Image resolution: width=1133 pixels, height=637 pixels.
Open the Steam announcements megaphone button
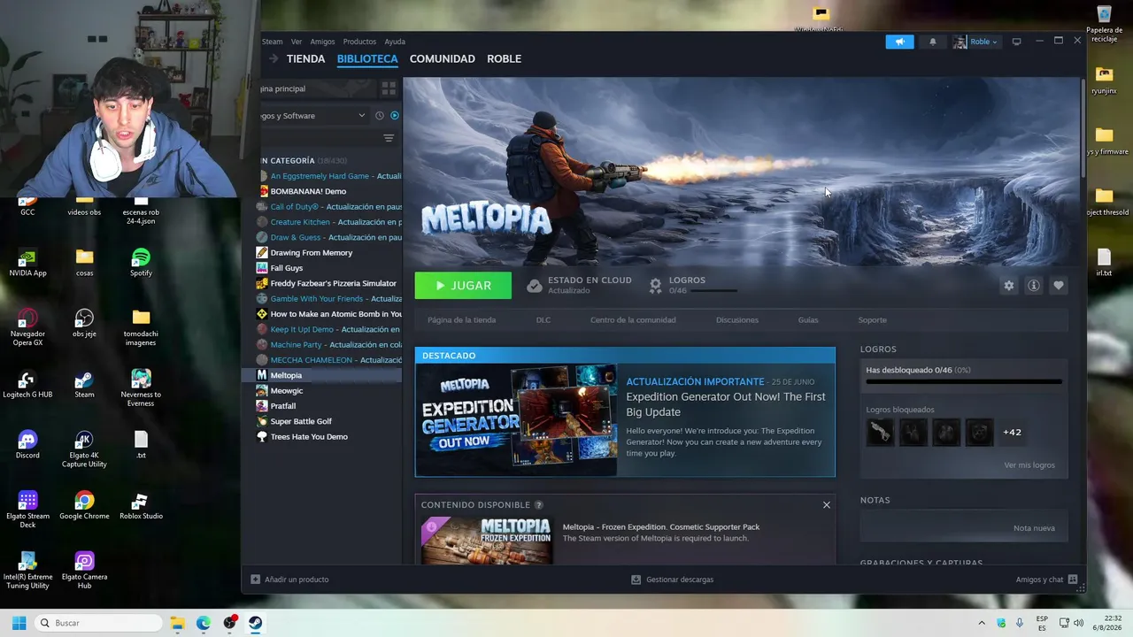click(x=899, y=42)
